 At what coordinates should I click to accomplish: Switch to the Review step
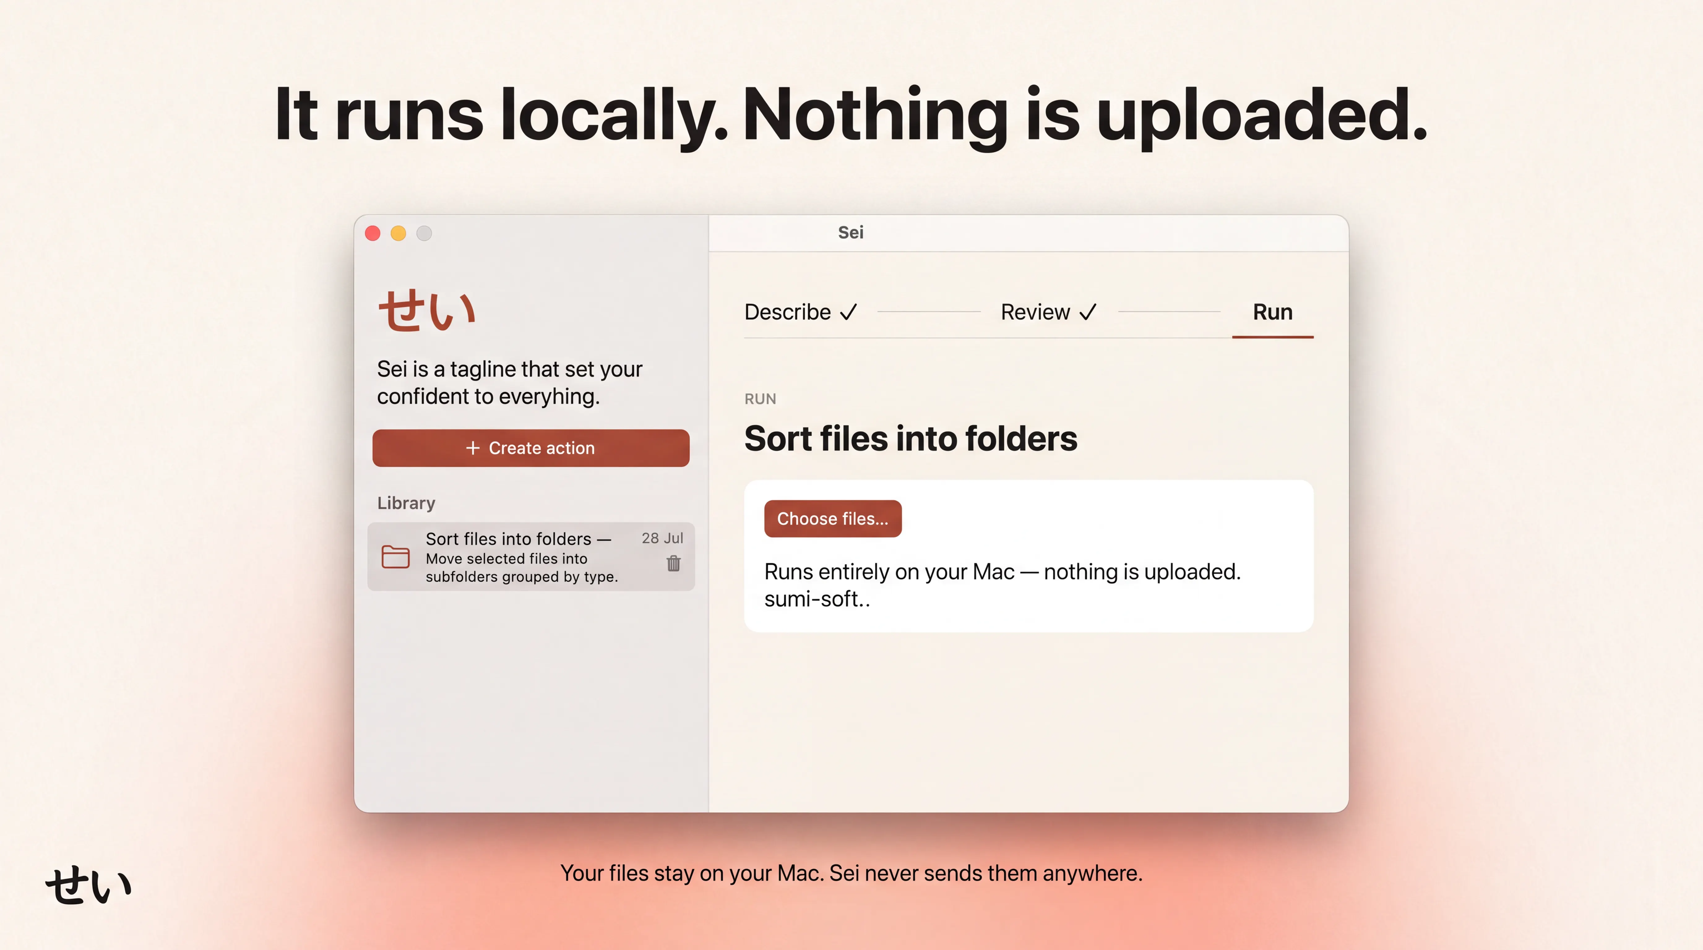coord(1049,312)
